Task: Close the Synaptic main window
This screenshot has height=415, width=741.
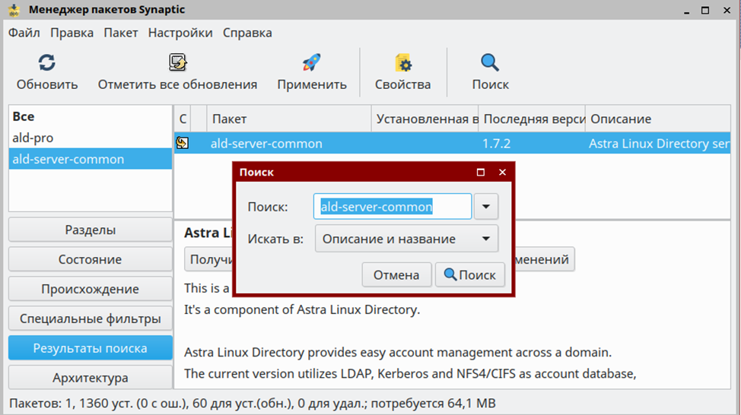Action: [x=727, y=11]
